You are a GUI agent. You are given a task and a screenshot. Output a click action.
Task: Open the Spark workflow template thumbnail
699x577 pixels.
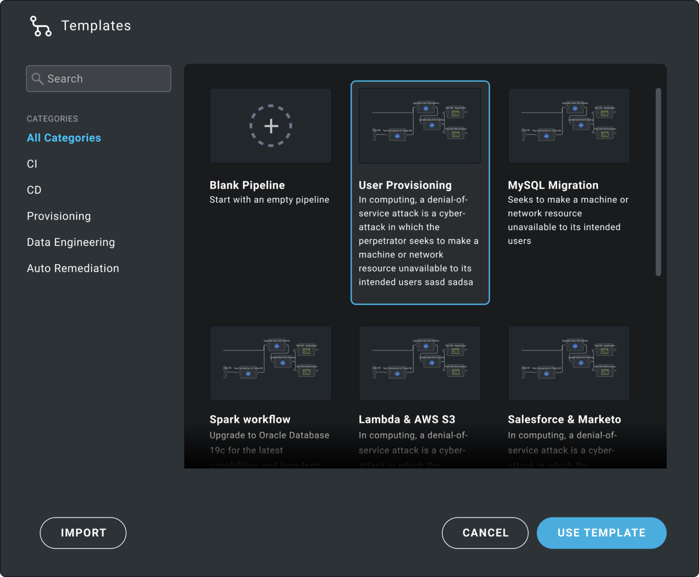click(x=270, y=363)
